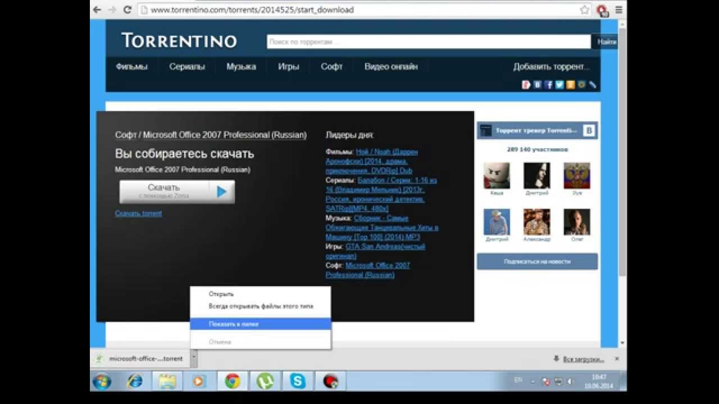Click Добавить торрент link

(552, 67)
